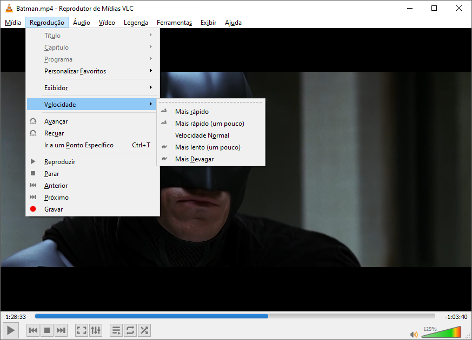472x340 pixels.
Task: Stop playback using bottom toolbar stop icon
Action: (47, 330)
